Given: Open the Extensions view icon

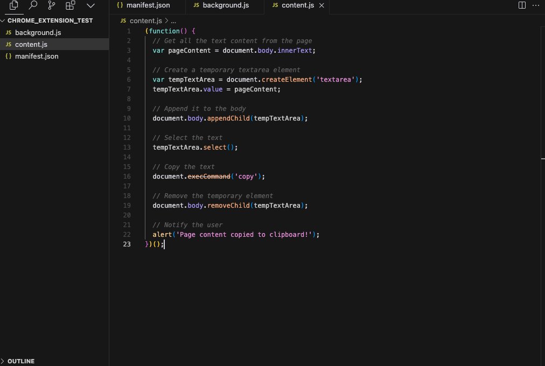Looking at the screenshot, I should [x=71, y=5].
